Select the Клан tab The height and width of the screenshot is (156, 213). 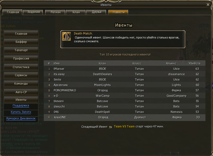[76, 12]
